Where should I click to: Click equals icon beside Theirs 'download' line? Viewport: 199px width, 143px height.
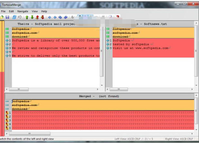pos(7,36)
